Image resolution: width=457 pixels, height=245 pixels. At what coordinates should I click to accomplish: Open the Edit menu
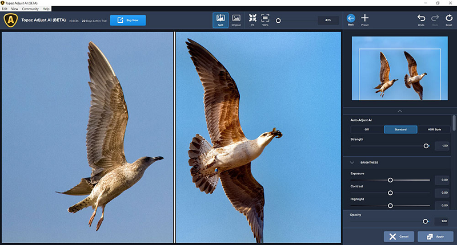pos(5,9)
